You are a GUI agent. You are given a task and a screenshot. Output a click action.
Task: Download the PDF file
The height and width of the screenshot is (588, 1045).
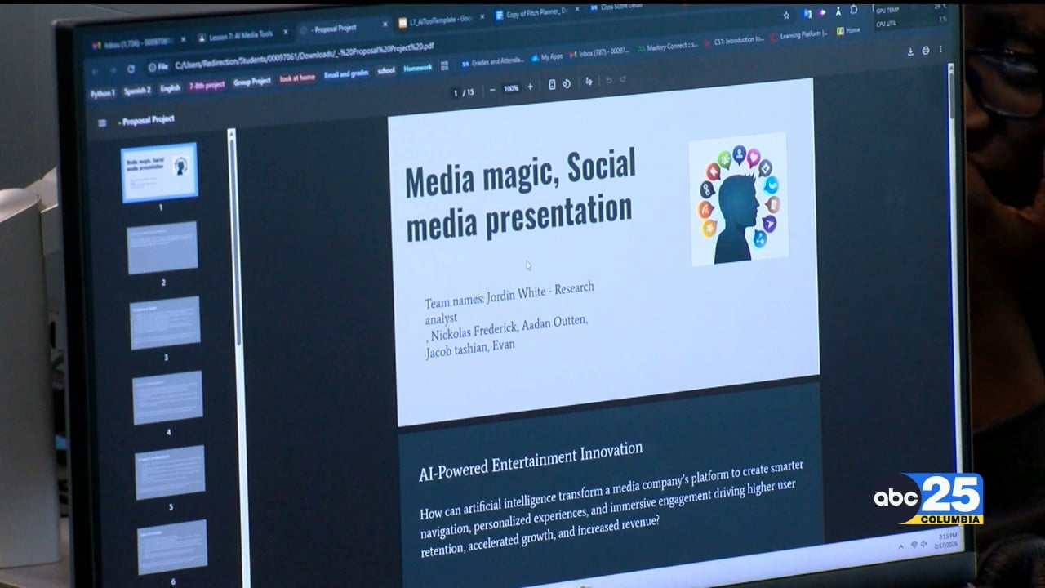coord(910,51)
